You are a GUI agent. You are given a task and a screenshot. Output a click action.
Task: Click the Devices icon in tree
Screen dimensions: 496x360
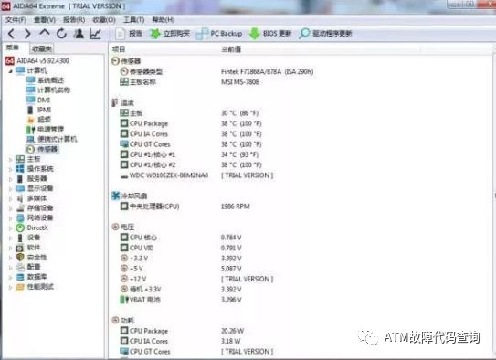tap(20, 238)
